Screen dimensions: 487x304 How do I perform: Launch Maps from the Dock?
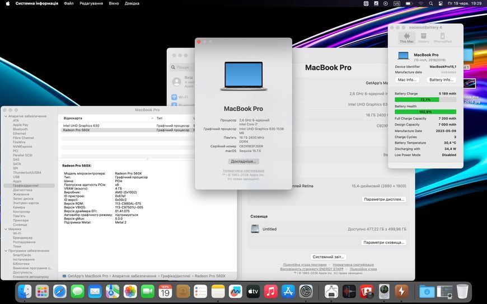(x=113, y=292)
